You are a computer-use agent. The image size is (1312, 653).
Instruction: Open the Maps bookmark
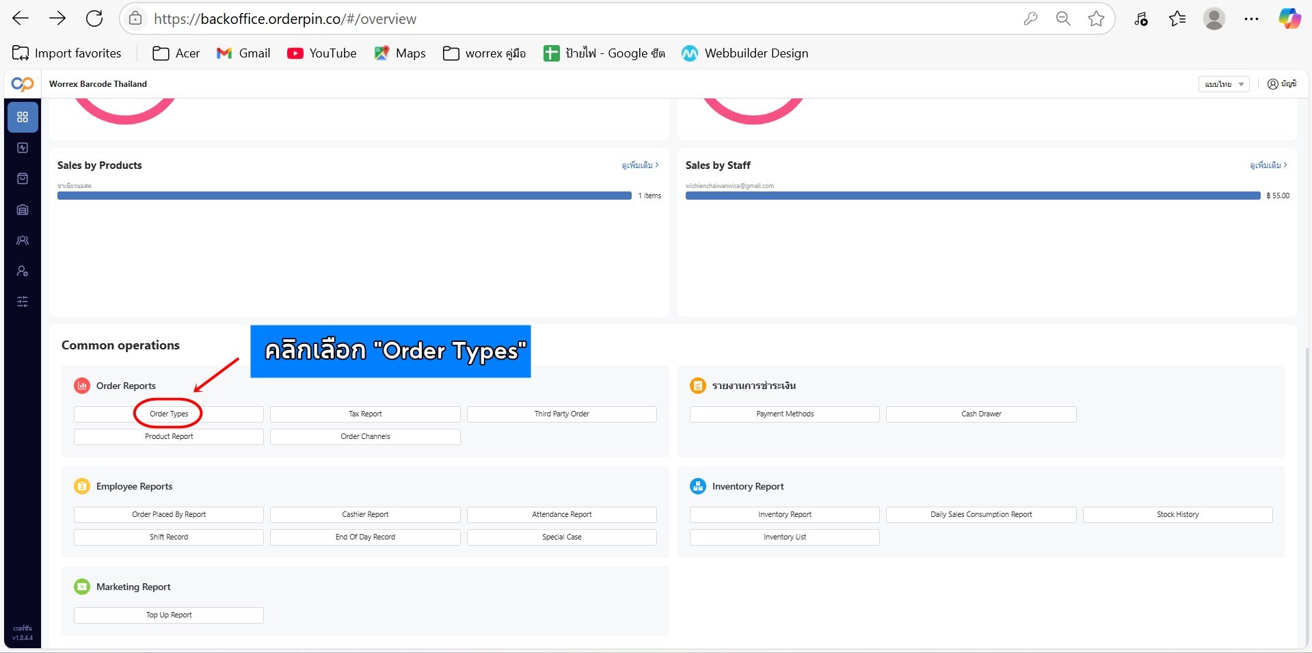[400, 53]
